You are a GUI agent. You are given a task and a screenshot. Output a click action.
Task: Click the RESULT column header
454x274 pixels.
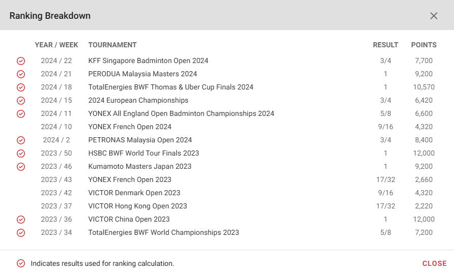[385, 45]
